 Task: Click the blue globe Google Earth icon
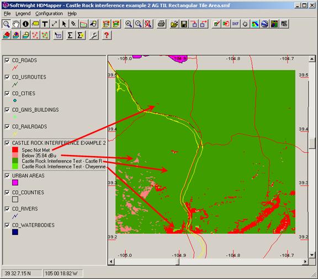(264, 24)
